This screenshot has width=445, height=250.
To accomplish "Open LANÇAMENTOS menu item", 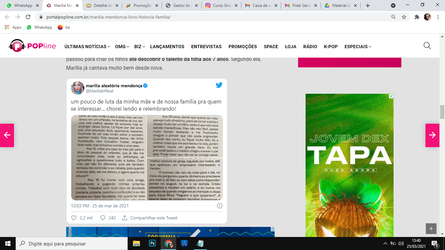I will 167,47.
